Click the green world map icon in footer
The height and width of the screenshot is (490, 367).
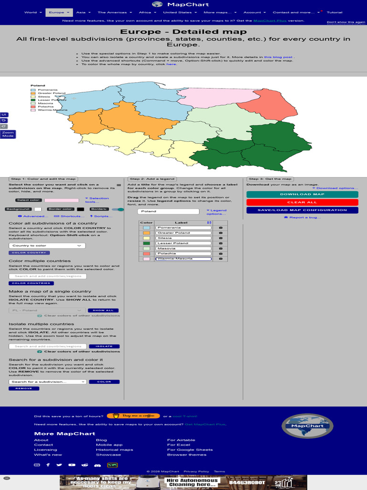pos(112,465)
